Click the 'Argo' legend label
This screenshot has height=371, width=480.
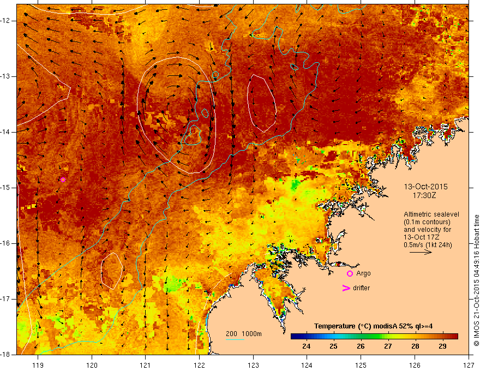click(363, 273)
